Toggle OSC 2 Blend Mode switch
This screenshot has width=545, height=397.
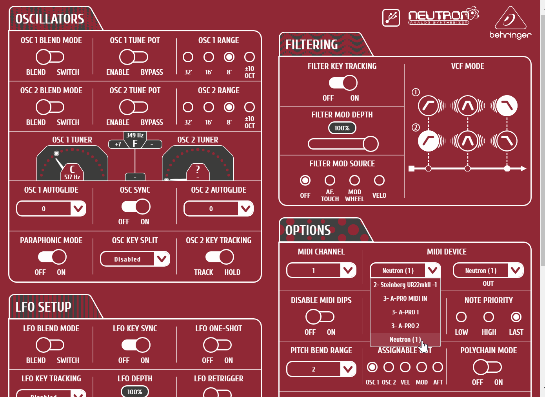pyautogui.click(x=50, y=107)
